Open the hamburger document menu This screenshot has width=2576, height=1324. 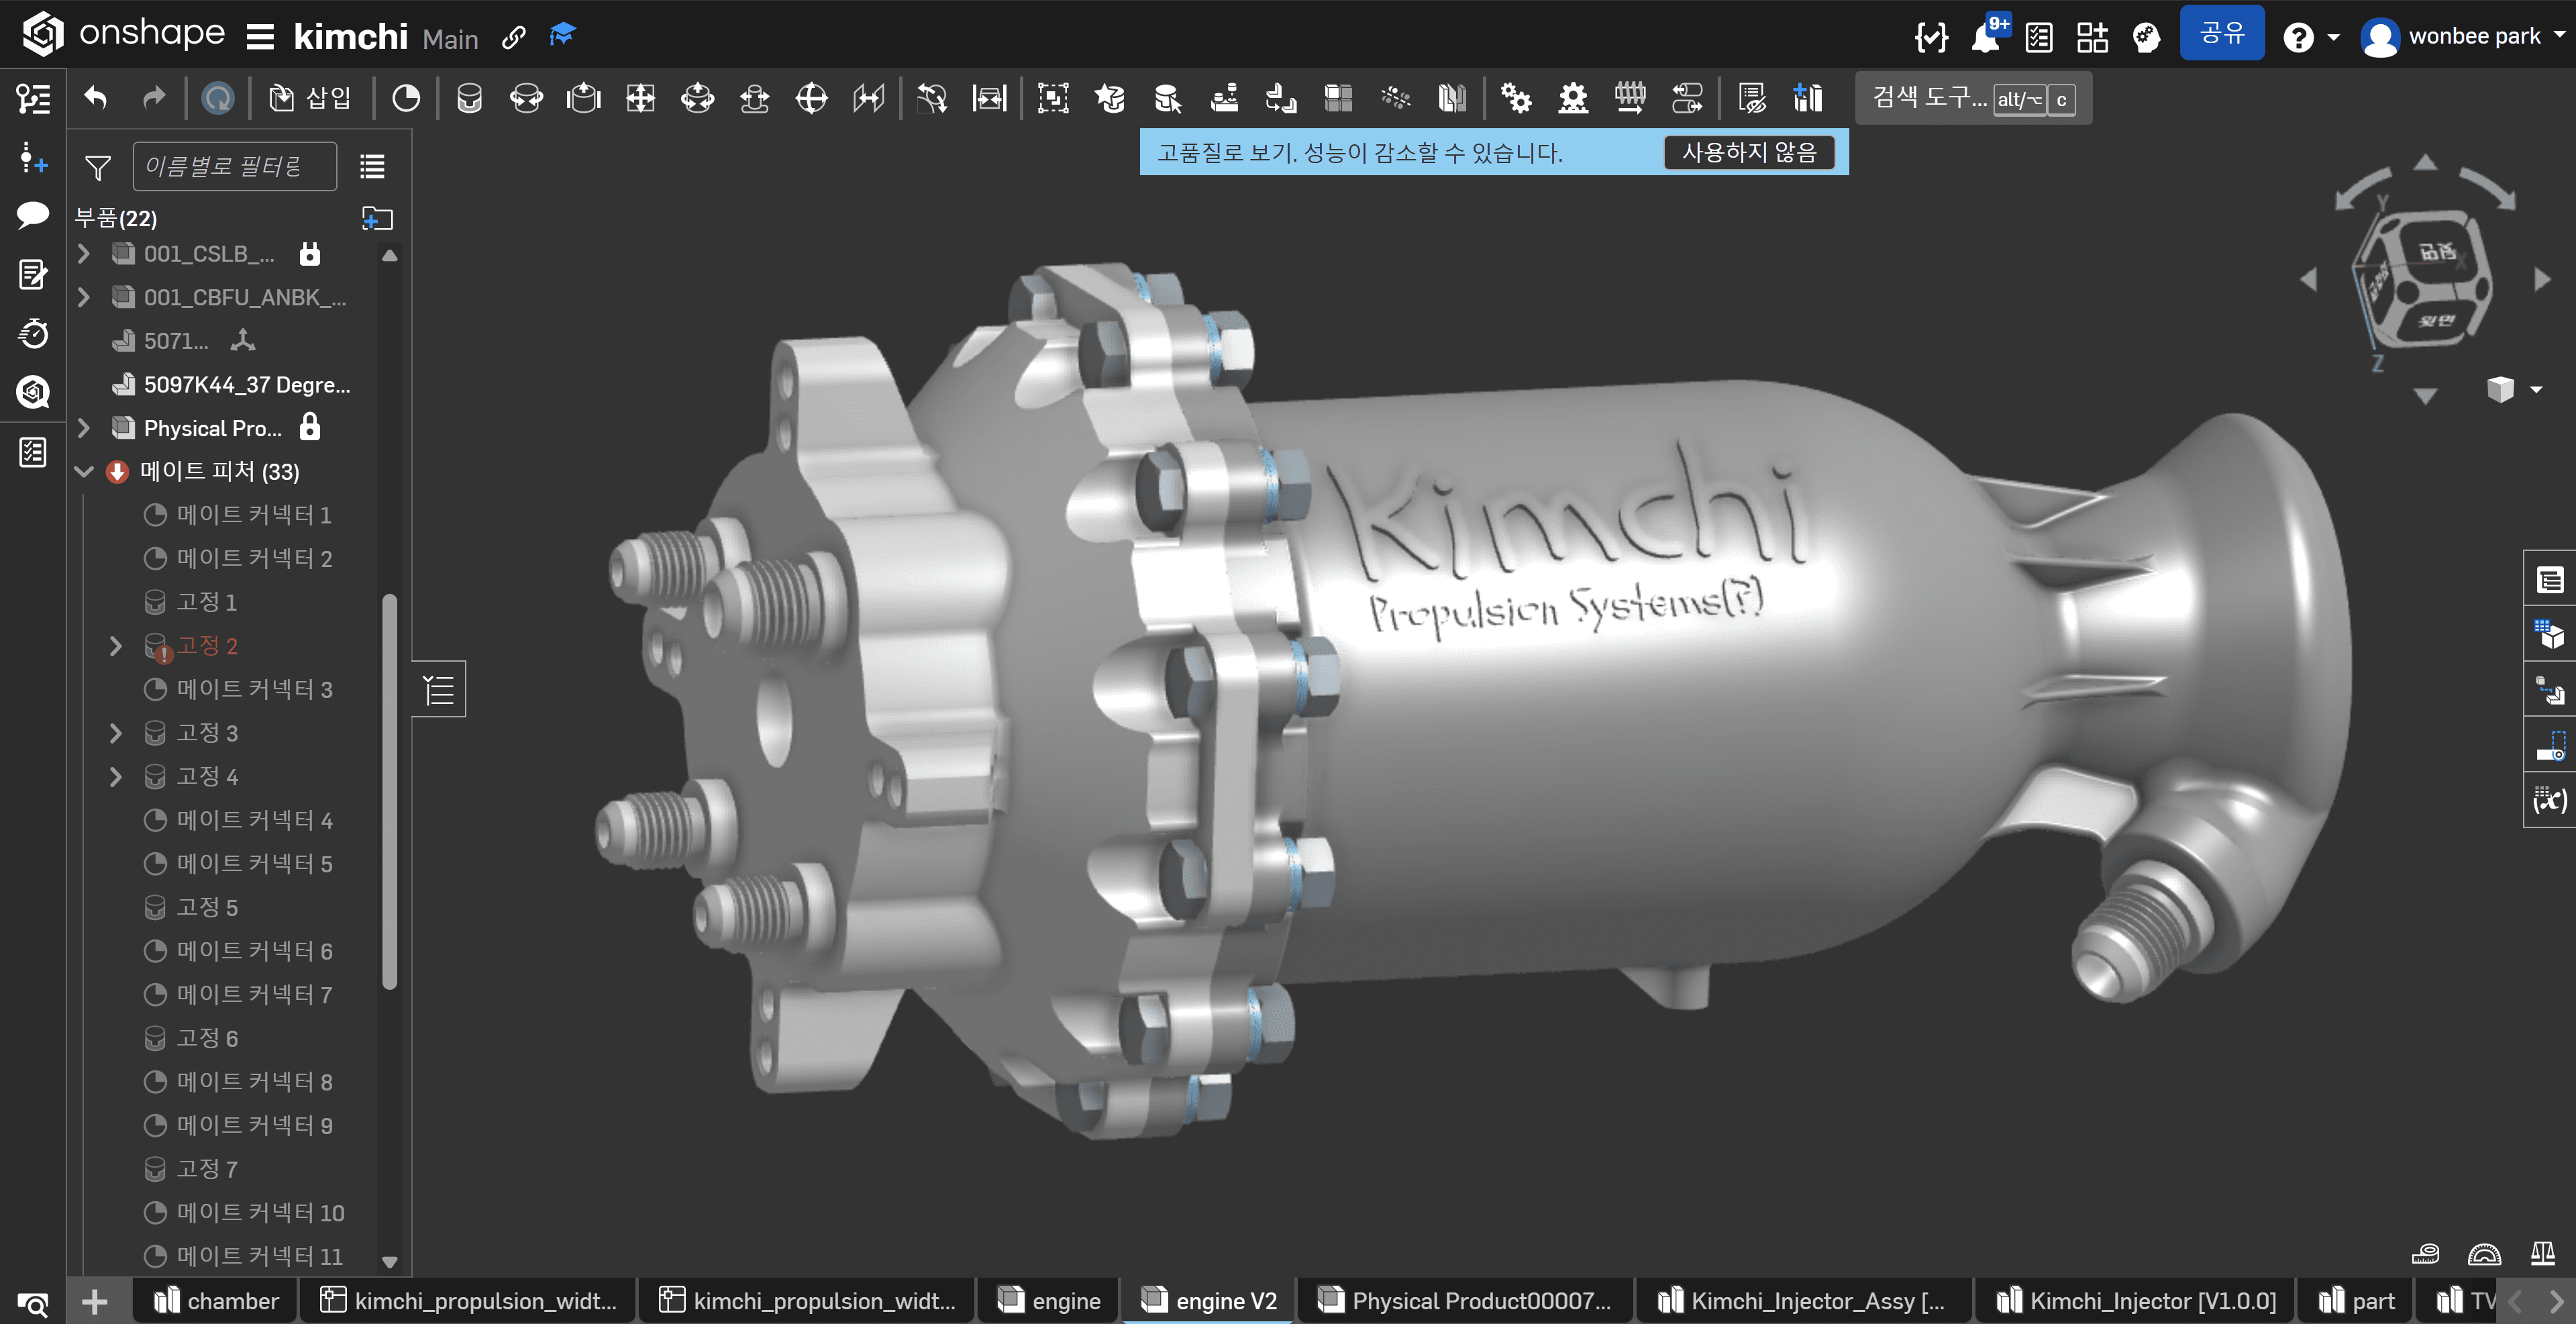[260, 37]
